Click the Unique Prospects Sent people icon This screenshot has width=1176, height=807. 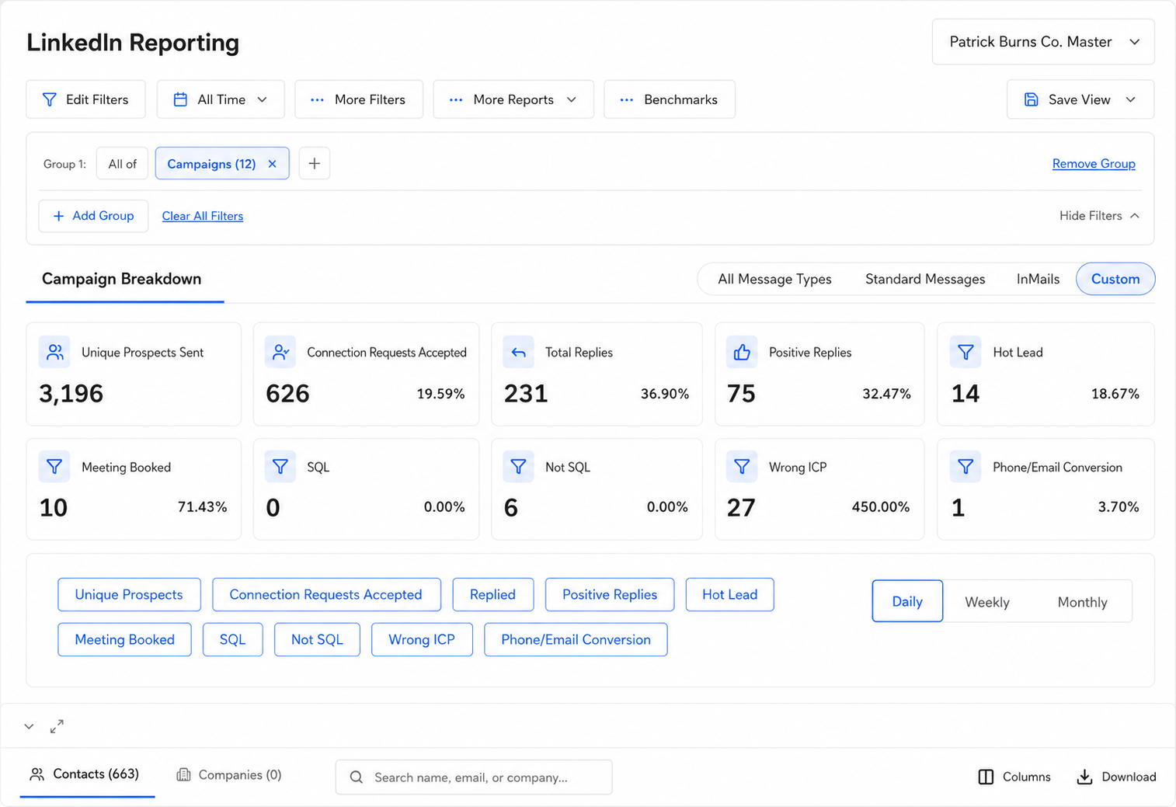tap(54, 352)
